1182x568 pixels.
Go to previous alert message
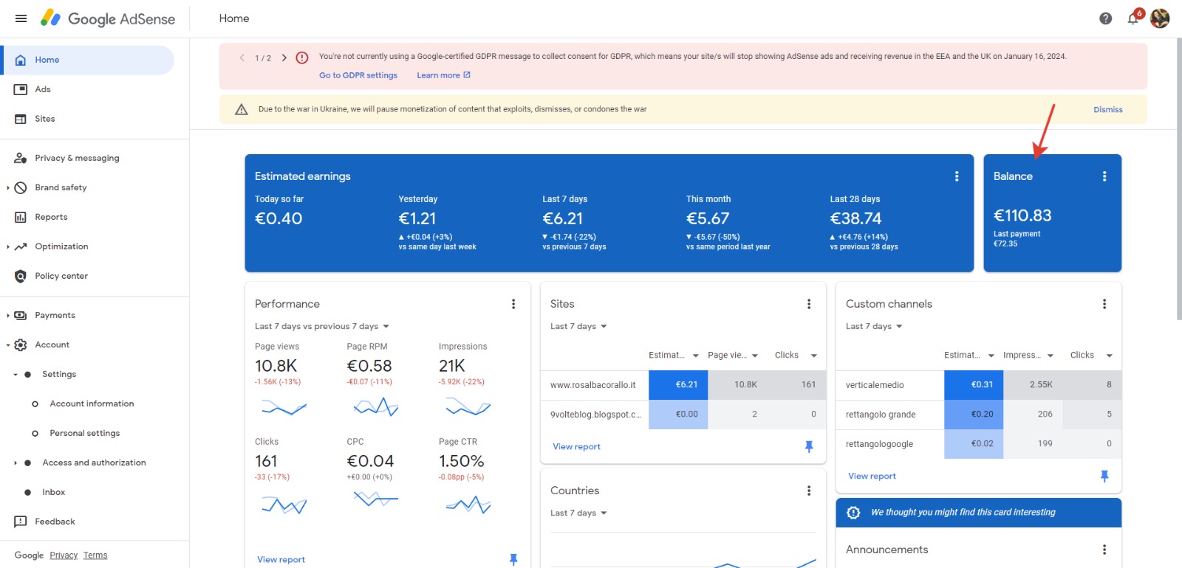coord(242,58)
